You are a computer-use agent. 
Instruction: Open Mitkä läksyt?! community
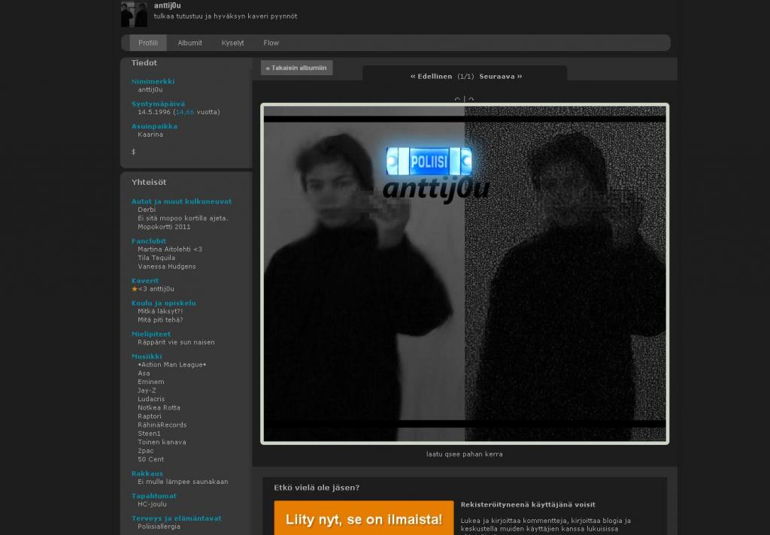click(160, 311)
